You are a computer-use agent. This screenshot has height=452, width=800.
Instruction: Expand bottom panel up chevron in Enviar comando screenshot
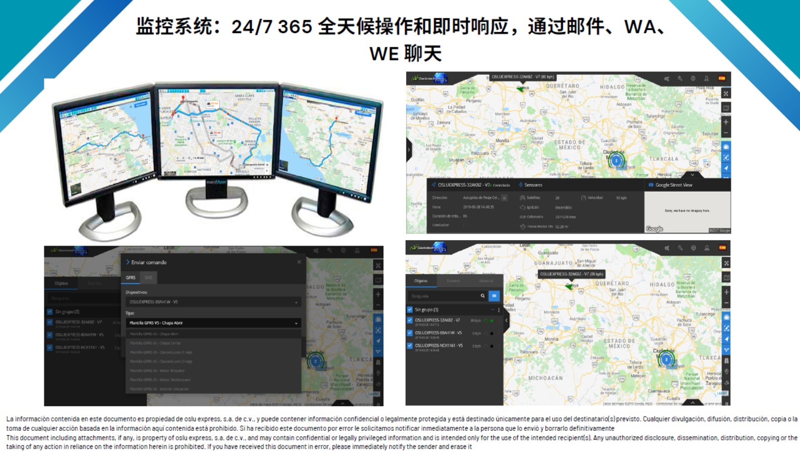343,403
